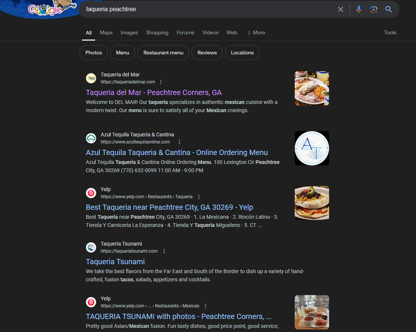The width and height of the screenshot is (416, 332).
Task: Select the All results tab
Action: (x=89, y=33)
